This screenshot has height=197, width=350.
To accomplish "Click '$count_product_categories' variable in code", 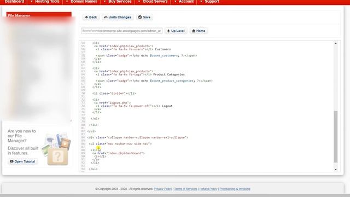I will point(172,81).
